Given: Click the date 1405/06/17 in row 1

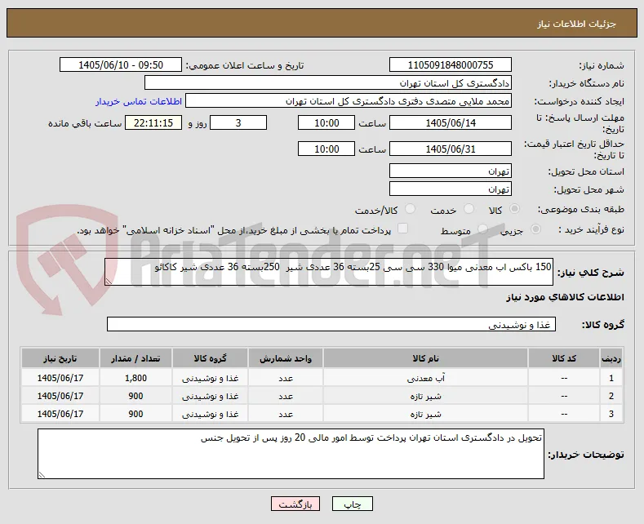Looking at the screenshot, I should (60, 378).
